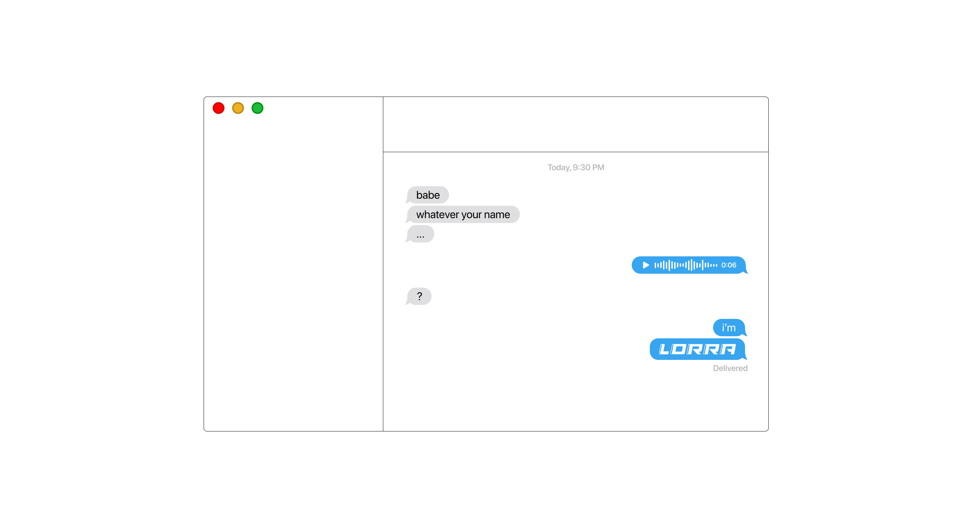This screenshot has height=528, width=973.
Task: Maximize the window with green button
Action: click(257, 108)
